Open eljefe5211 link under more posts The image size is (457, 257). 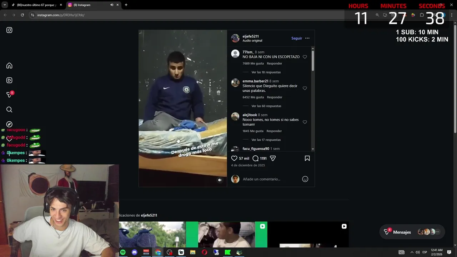click(149, 216)
